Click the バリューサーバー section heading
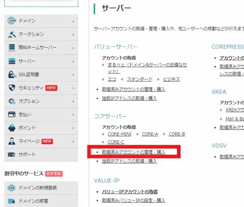244x207 pixels. 116,47
